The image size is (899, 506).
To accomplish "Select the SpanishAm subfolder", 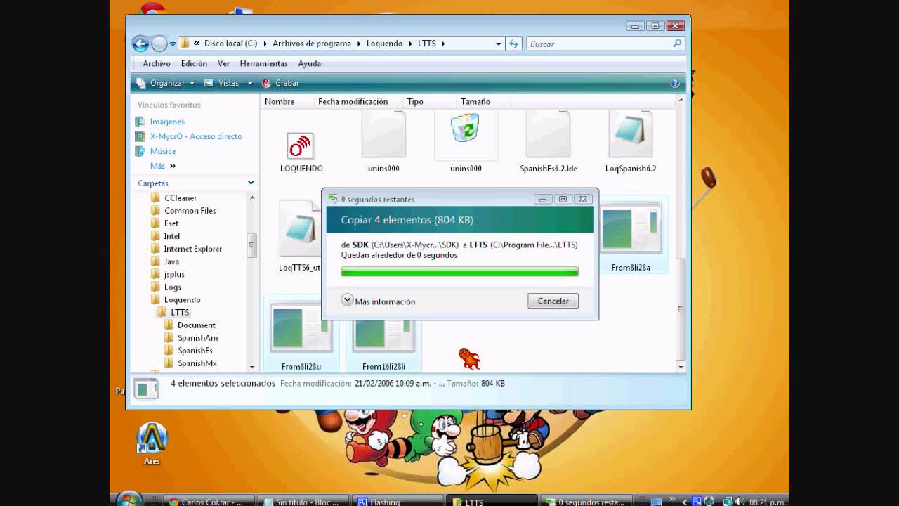I will [197, 338].
